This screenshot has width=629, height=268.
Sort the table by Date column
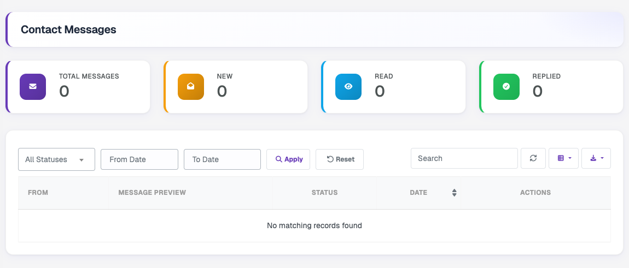[x=419, y=193]
